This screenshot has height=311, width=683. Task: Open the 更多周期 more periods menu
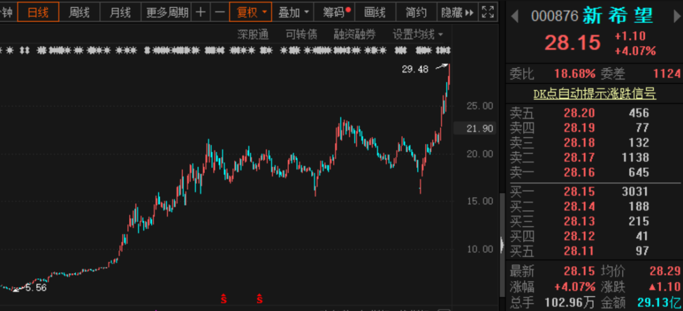point(167,12)
